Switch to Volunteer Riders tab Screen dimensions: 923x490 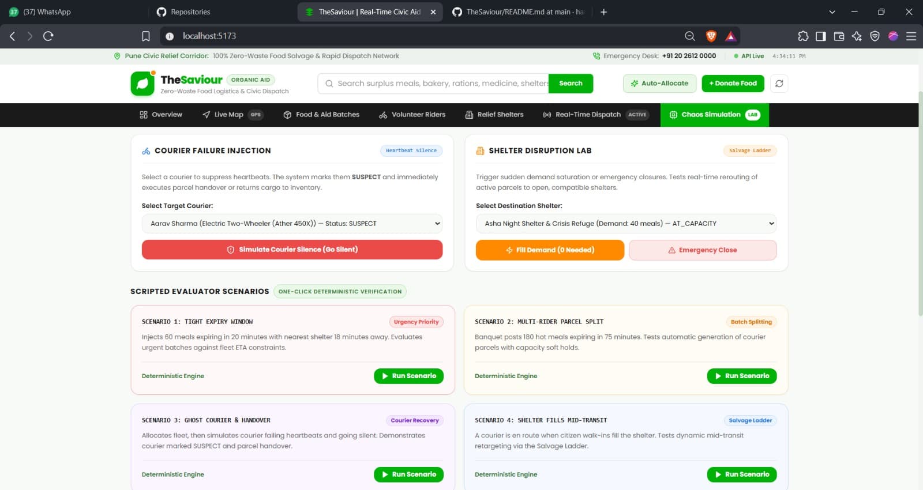pyautogui.click(x=412, y=115)
